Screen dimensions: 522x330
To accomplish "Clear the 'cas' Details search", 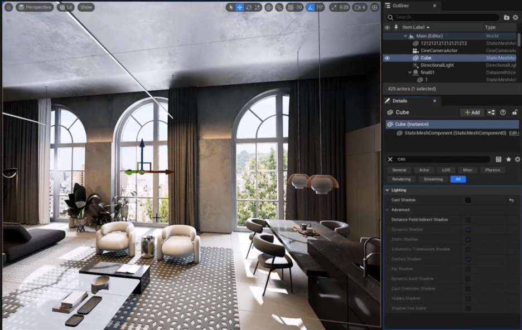I will (x=390, y=159).
